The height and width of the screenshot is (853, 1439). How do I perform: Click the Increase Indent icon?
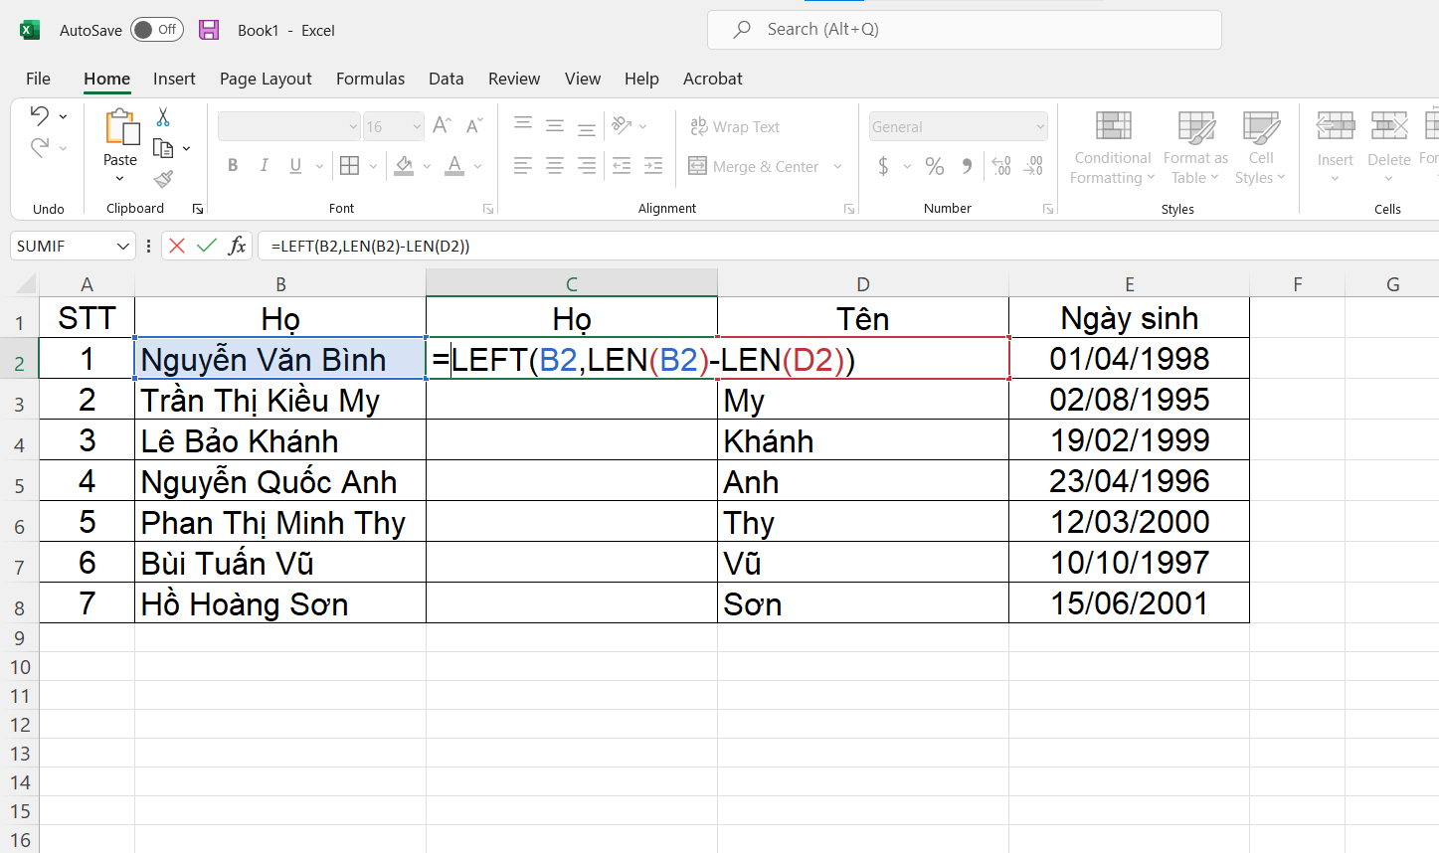(653, 166)
